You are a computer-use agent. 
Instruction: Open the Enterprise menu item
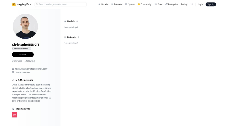[x=171, y=4]
